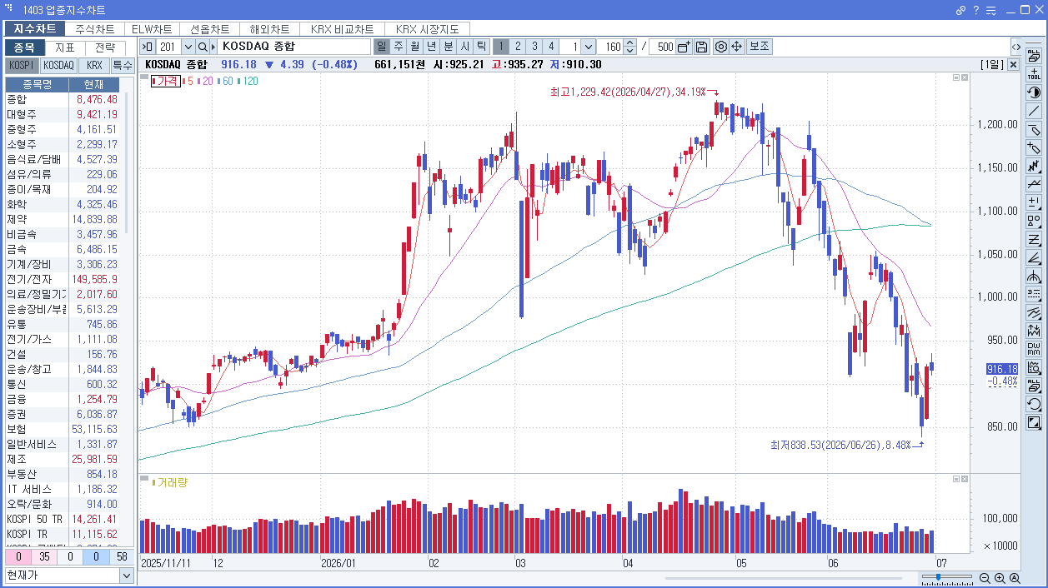Click the half-circle rotate icon in right toolbar
Screen dimensions: 1048x588
pyautogui.click(x=1034, y=92)
